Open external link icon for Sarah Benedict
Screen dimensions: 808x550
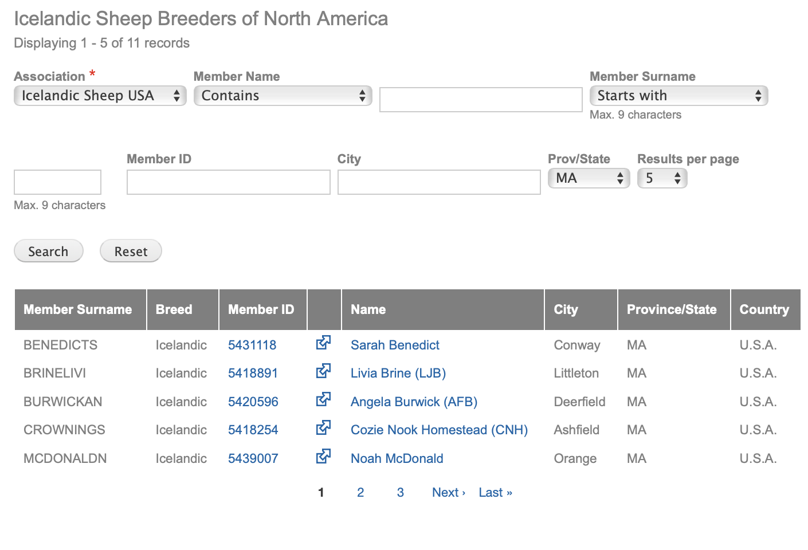click(324, 343)
